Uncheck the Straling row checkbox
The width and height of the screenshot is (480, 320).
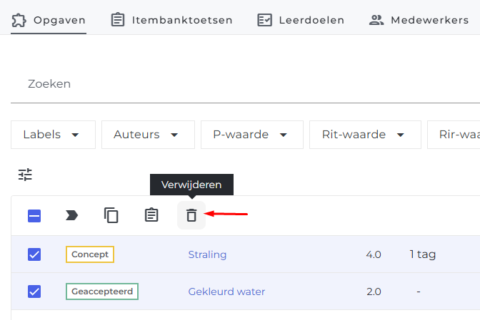coord(34,254)
